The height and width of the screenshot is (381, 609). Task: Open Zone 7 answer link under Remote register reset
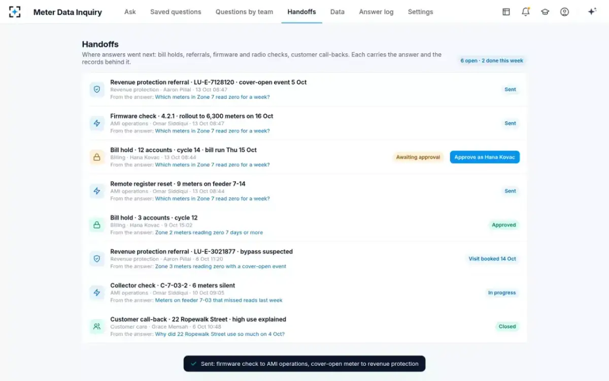coord(212,199)
